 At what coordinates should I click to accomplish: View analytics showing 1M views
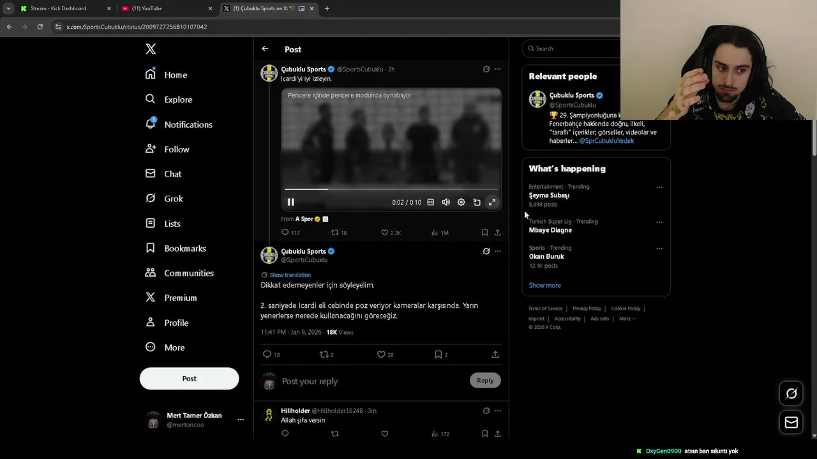tap(440, 233)
